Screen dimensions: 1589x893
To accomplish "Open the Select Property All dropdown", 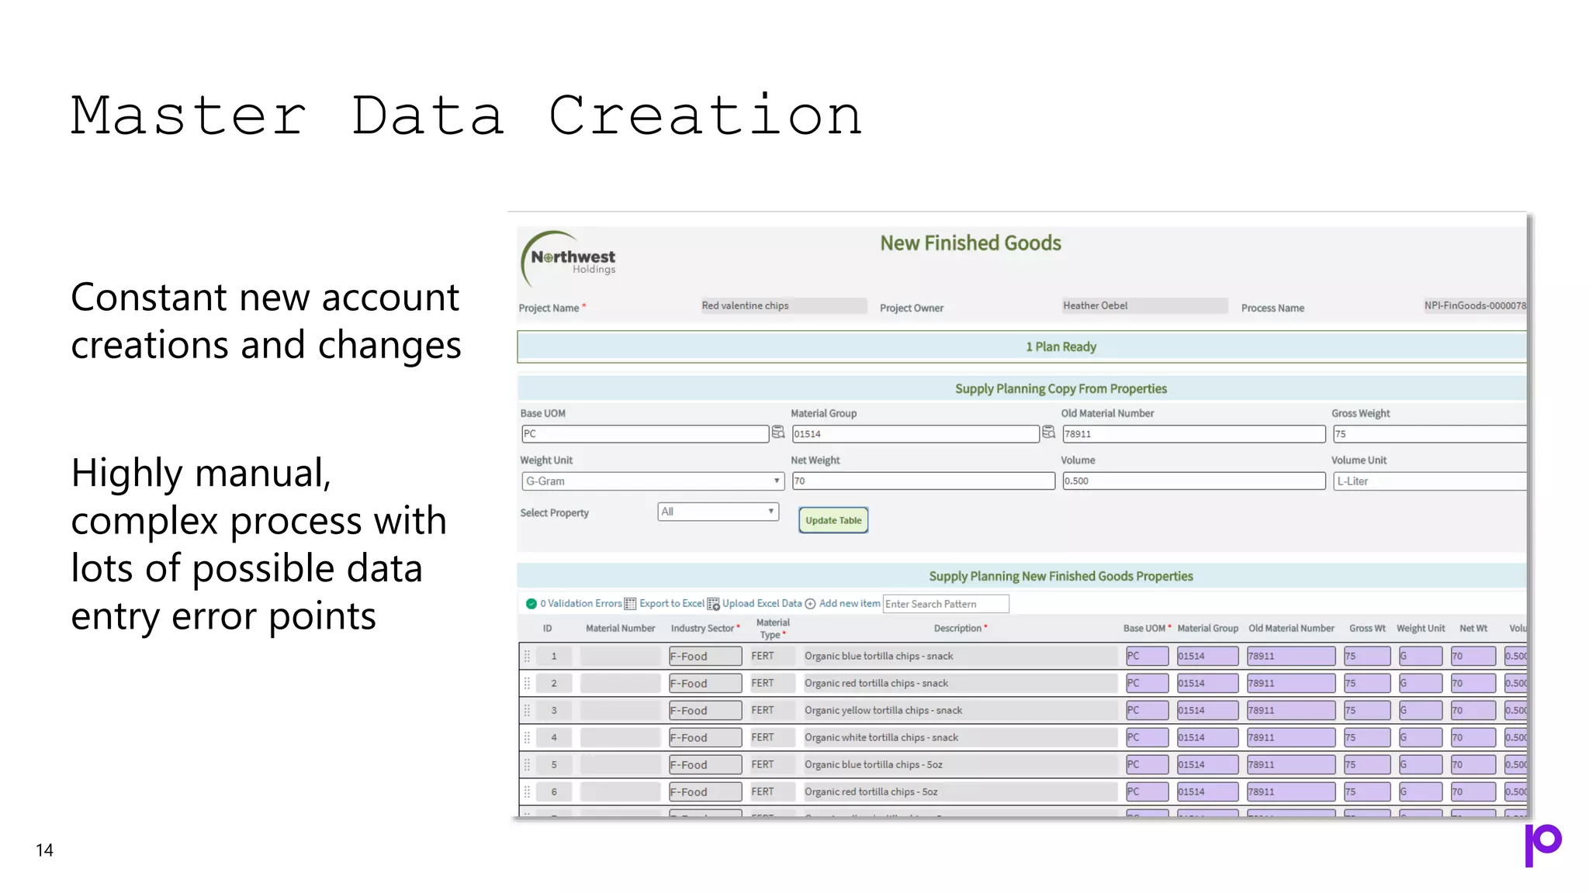I will point(718,512).
